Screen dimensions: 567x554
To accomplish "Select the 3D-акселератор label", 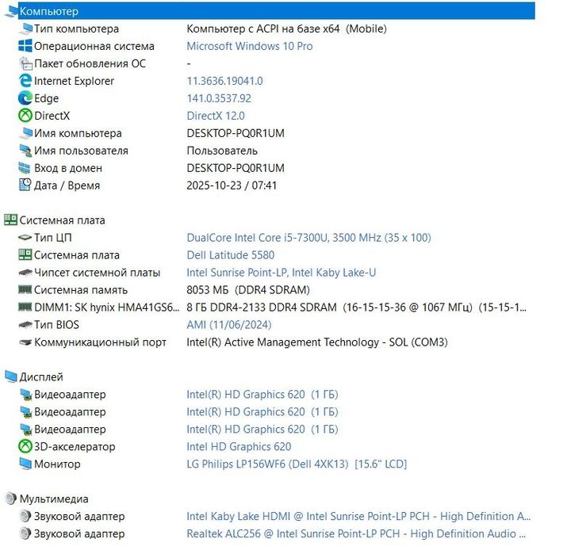I will coord(75,446).
